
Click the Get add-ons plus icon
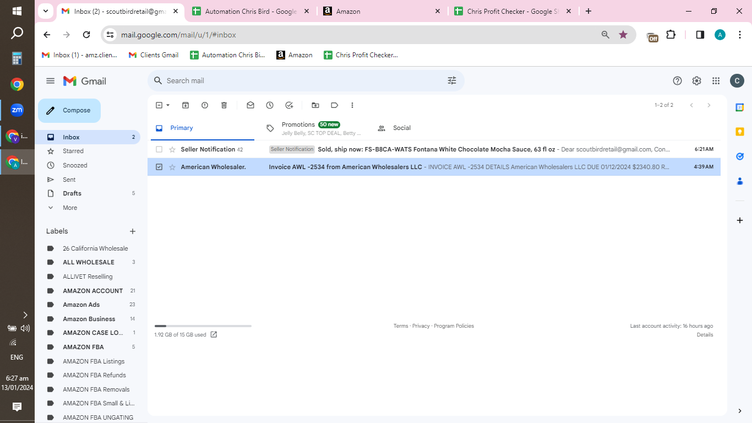(740, 220)
